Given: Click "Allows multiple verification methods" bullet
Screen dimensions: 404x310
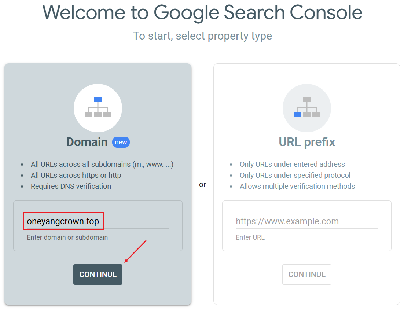Looking at the screenshot, I should point(297,186).
